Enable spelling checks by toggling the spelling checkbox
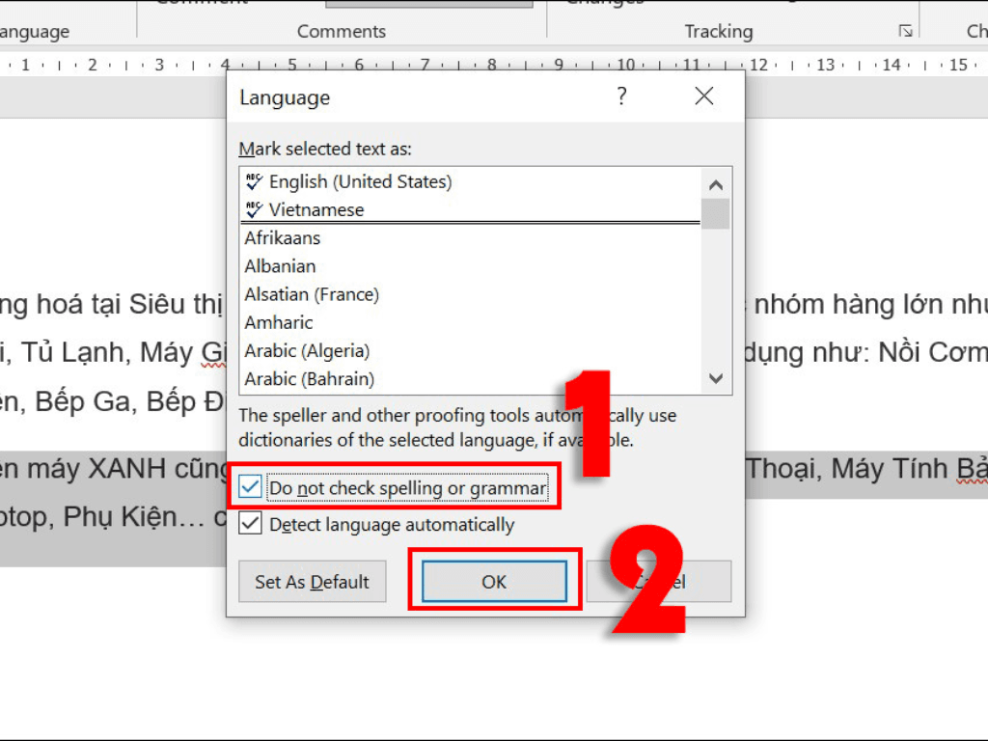This screenshot has height=741, width=988. (249, 487)
